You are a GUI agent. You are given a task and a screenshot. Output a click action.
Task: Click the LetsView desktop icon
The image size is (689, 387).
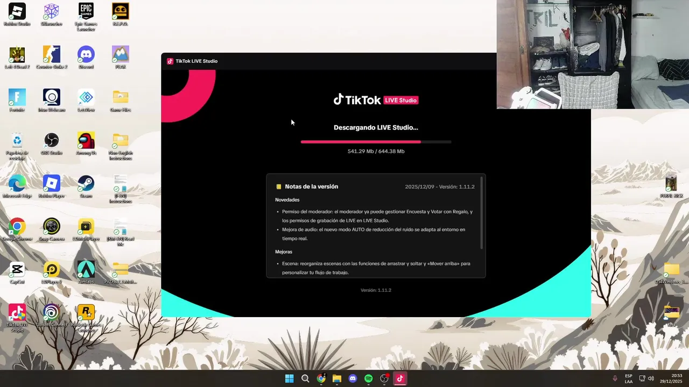[x=86, y=101]
